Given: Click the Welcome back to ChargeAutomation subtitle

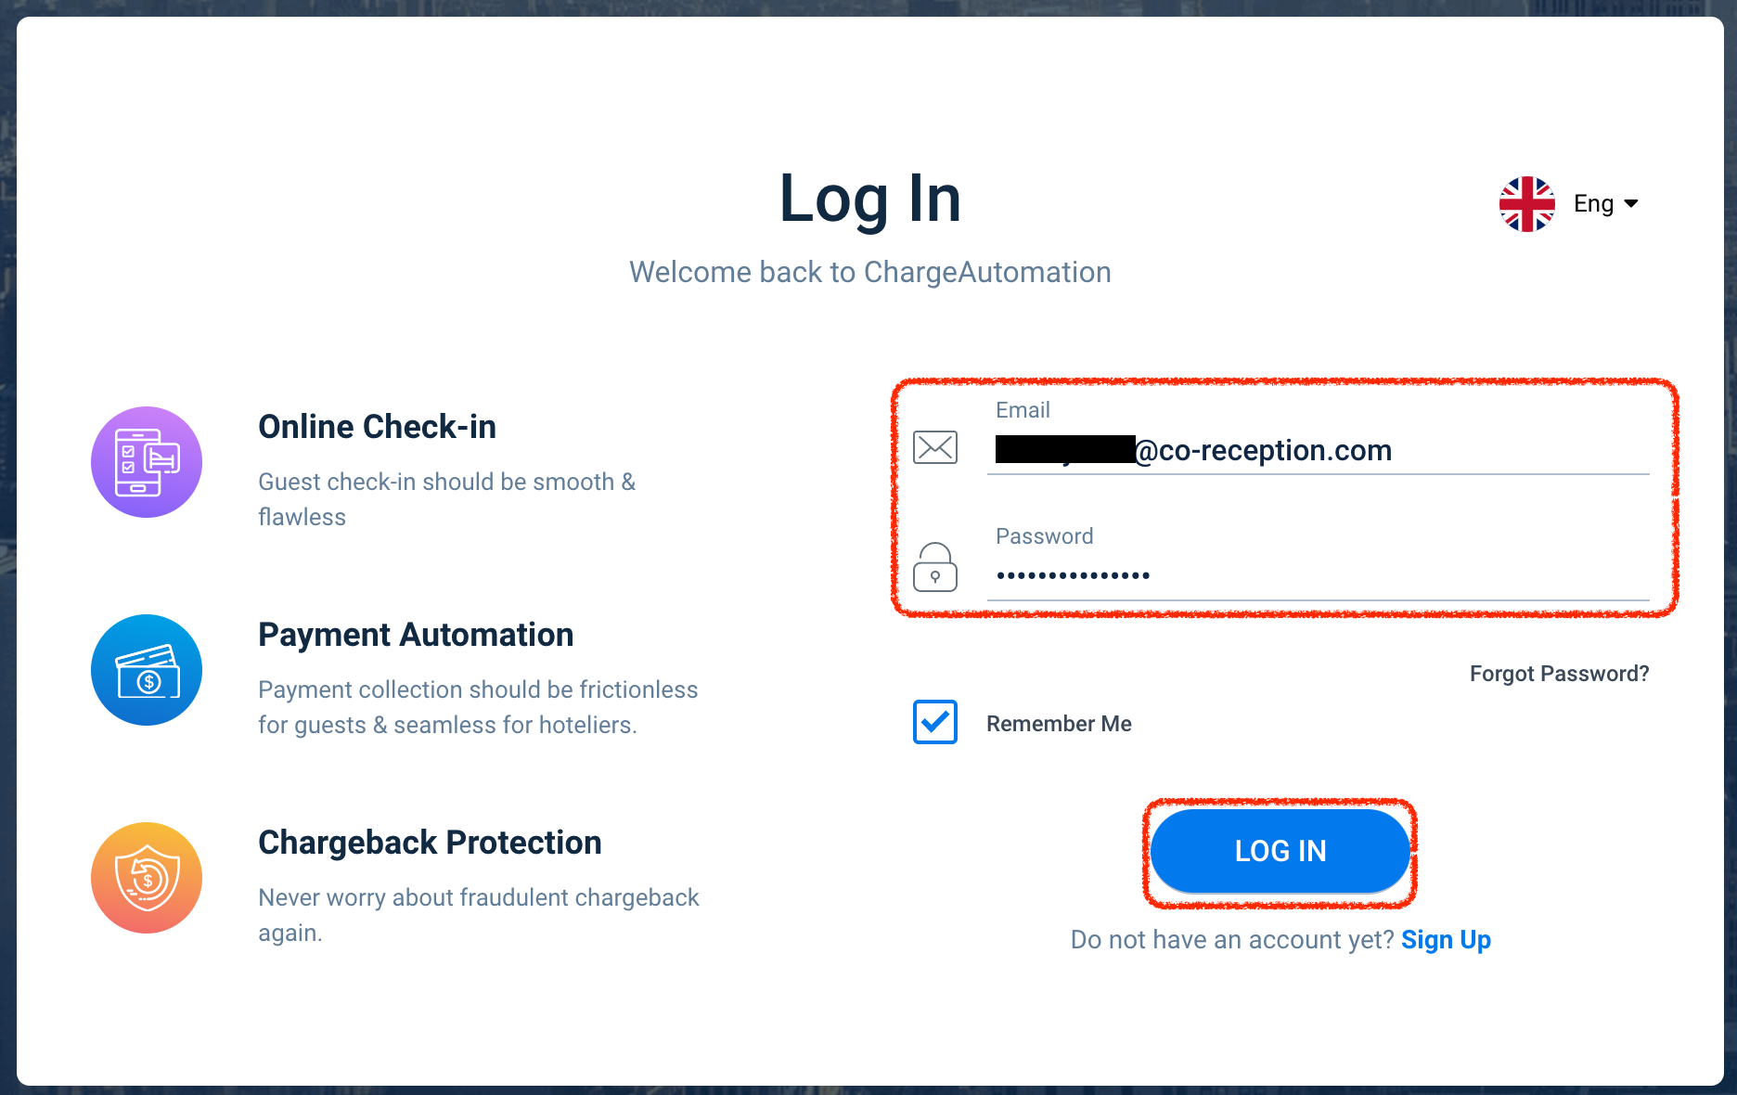Looking at the screenshot, I should 869,272.
